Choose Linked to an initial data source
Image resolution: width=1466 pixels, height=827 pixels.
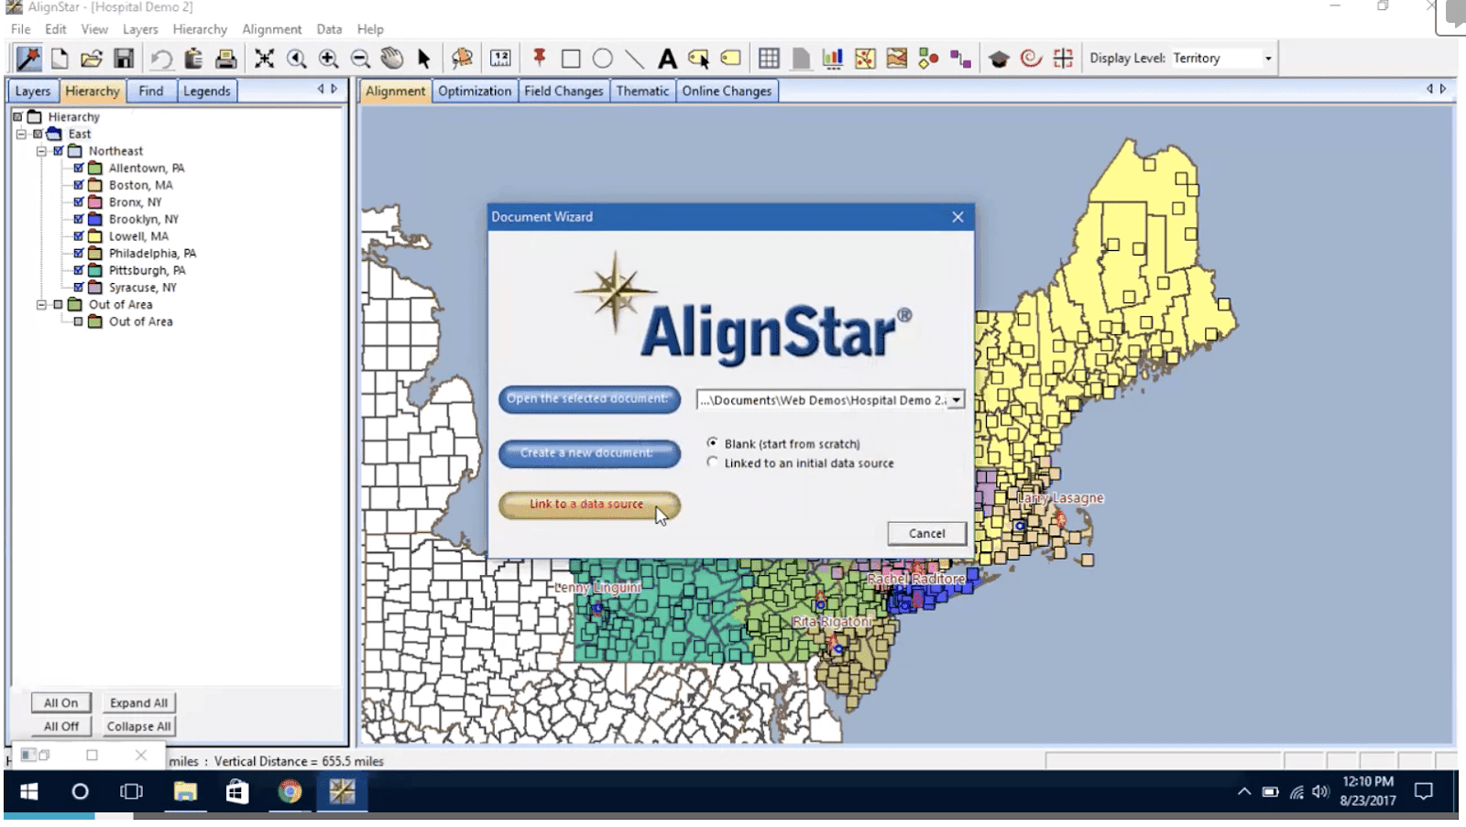click(x=712, y=462)
